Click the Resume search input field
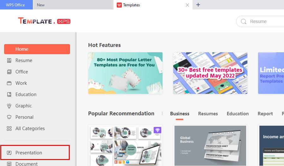 (x=260, y=21)
